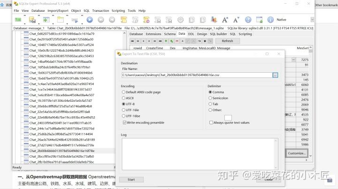
Task: Go to next record in data navigator
Action: tap(149, 41)
